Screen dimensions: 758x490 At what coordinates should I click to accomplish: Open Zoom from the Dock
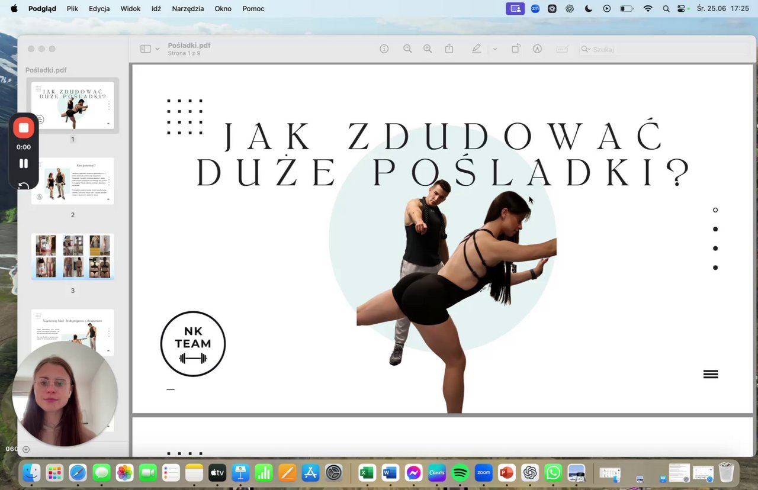point(483,472)
